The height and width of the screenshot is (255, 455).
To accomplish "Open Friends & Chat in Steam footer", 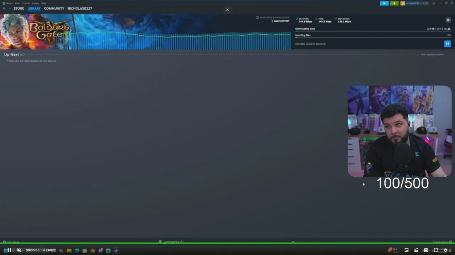I will [442, 242].
